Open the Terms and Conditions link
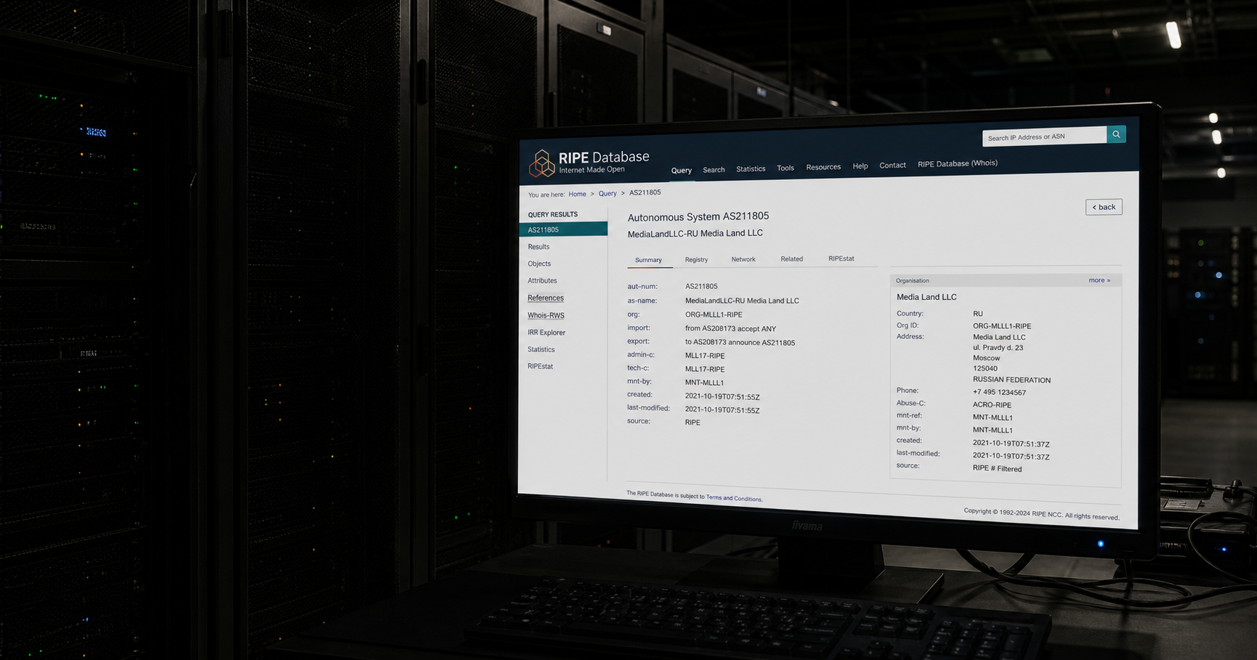 (734, 498)
